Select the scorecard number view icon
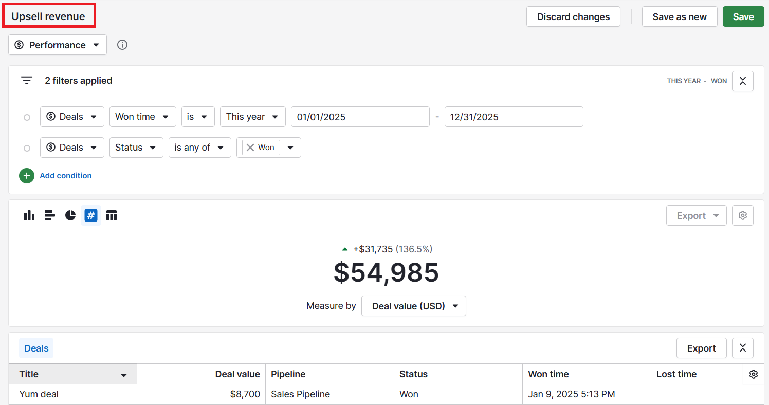Image resolution: width=769 pixels, height=405 pixels. point(91,215)
